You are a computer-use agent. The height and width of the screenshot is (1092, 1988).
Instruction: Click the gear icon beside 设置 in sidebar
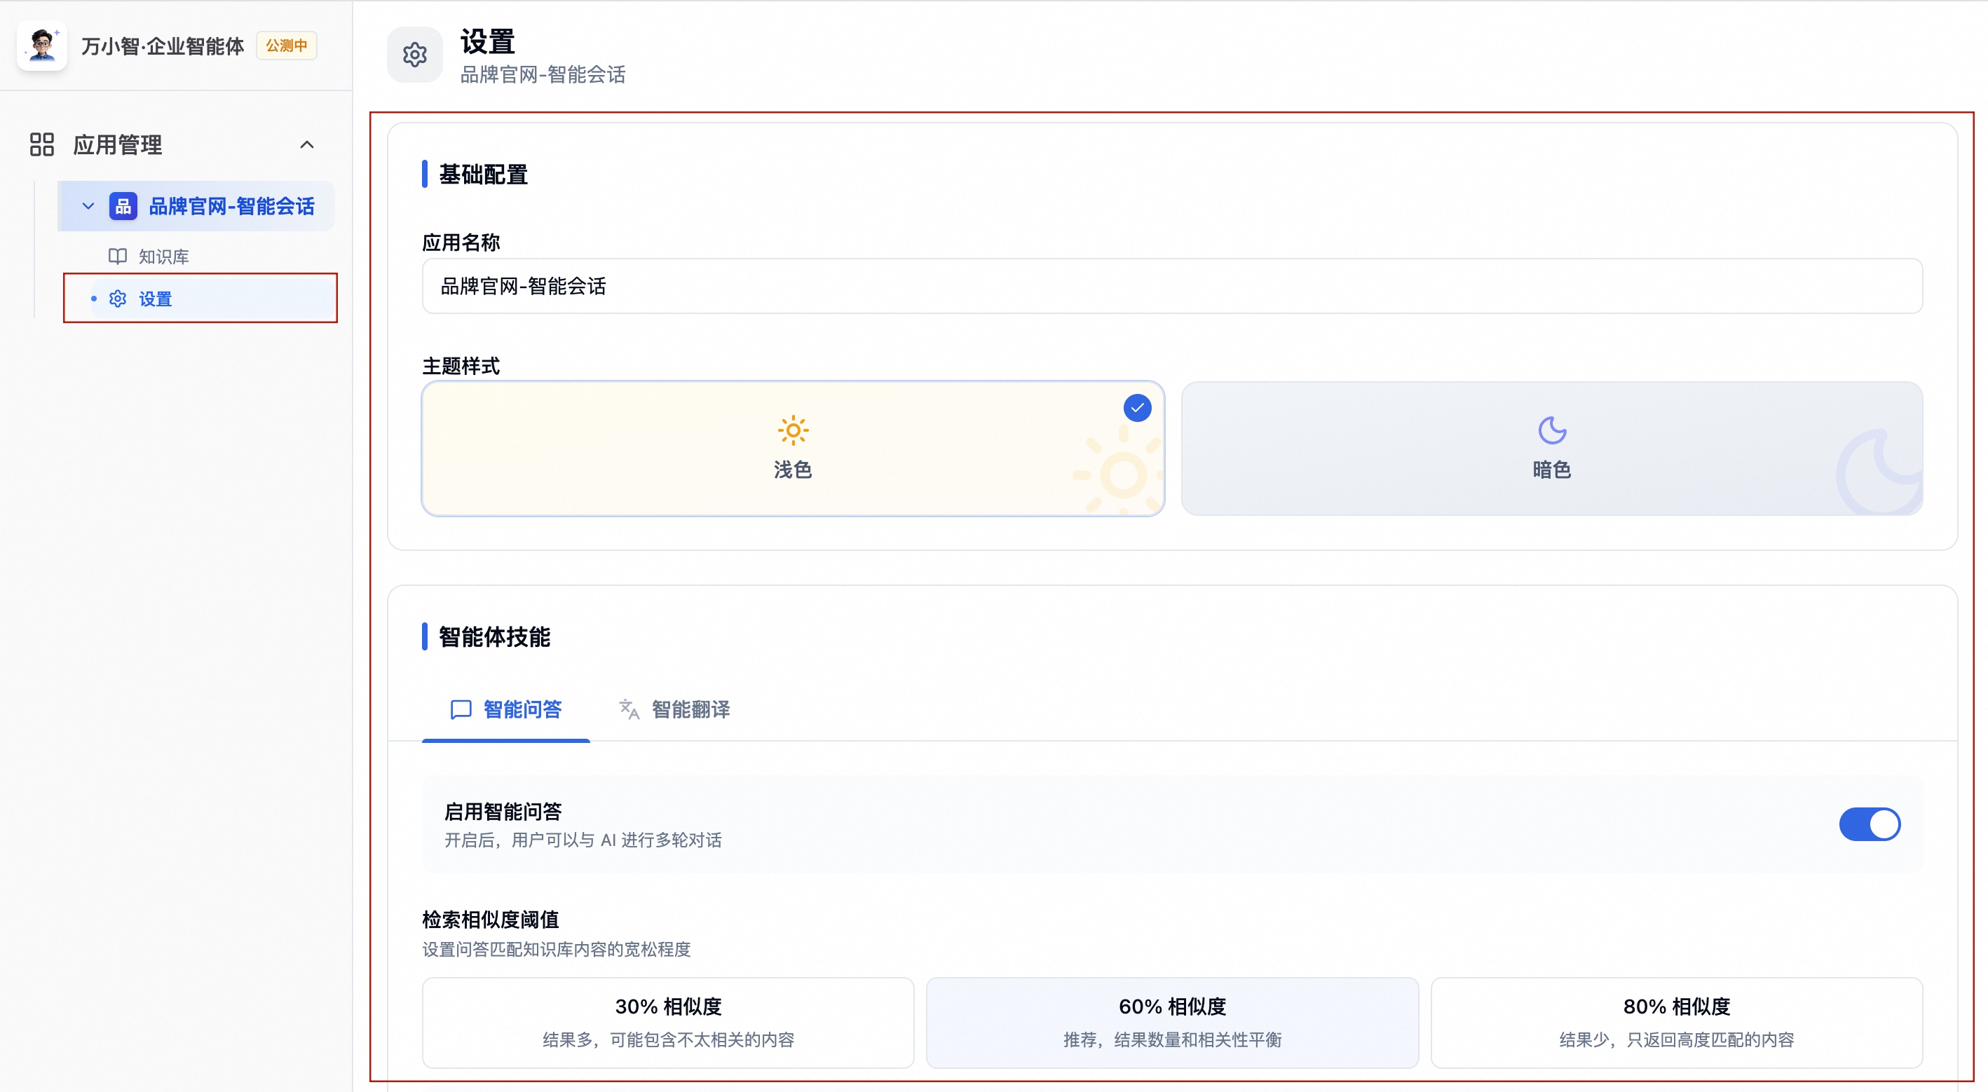117,299
